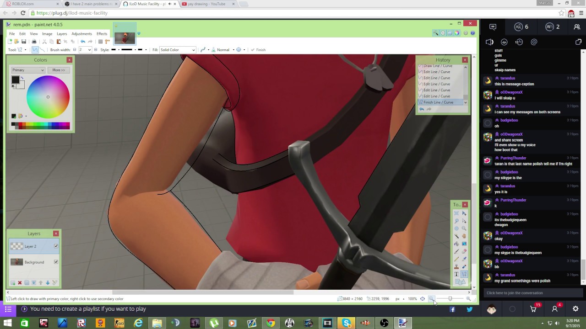Click the plug.dj mention @ icon
The height and width of the screenshot is (329, 586).
pos(534,42)
